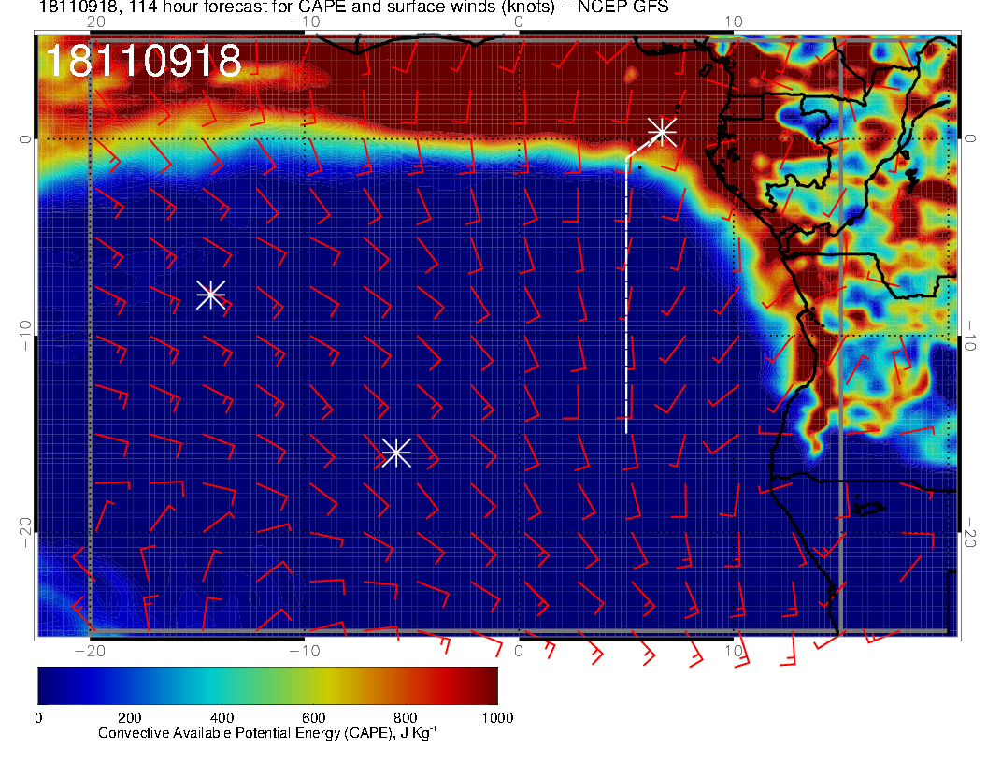Click the large white 18110918 timestamp overlay

[x=144, y=61]
